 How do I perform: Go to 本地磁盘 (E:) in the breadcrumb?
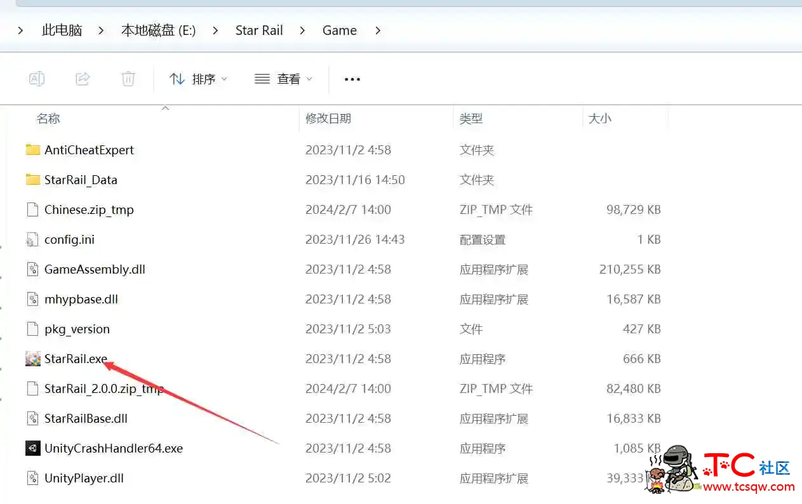(158, 30)
